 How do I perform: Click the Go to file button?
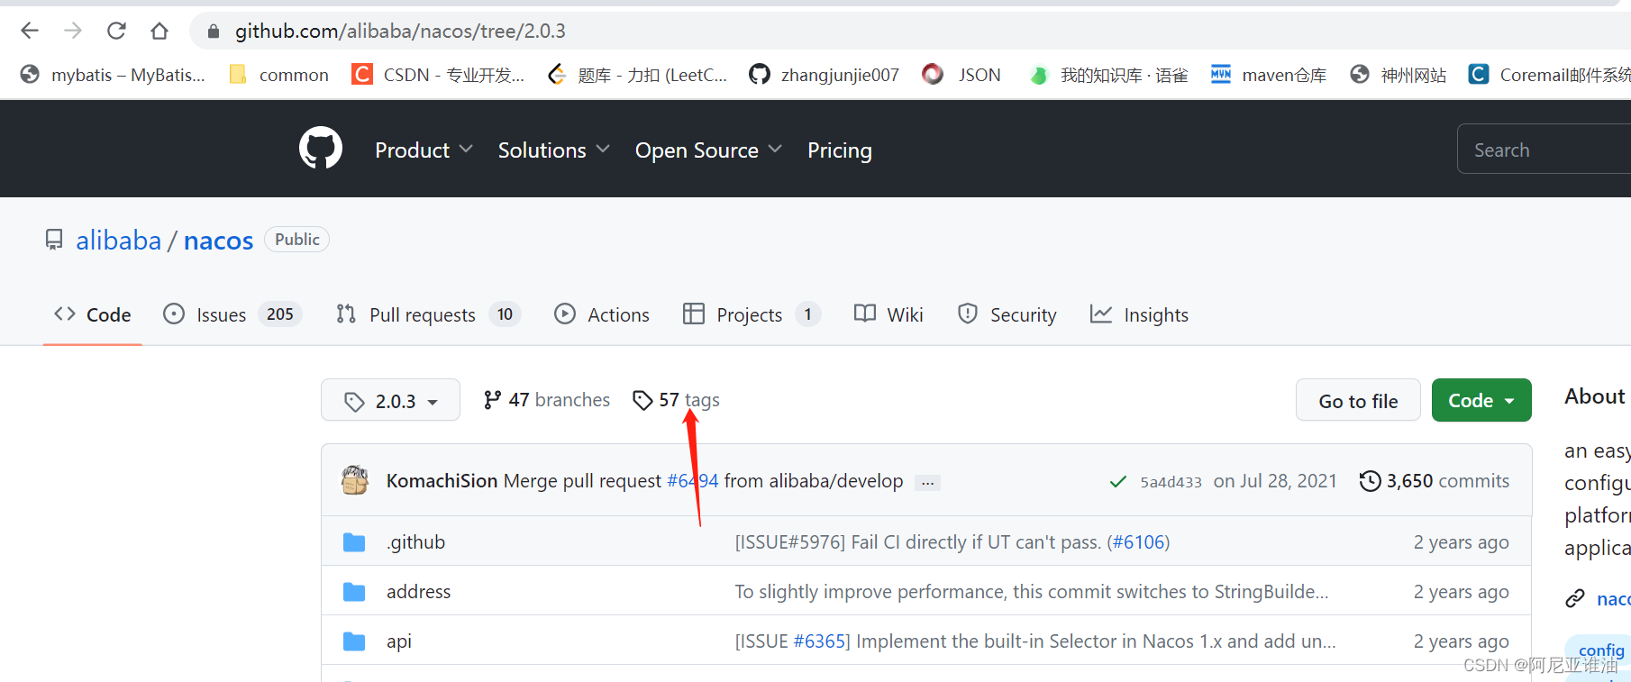tap(1358, 400)
